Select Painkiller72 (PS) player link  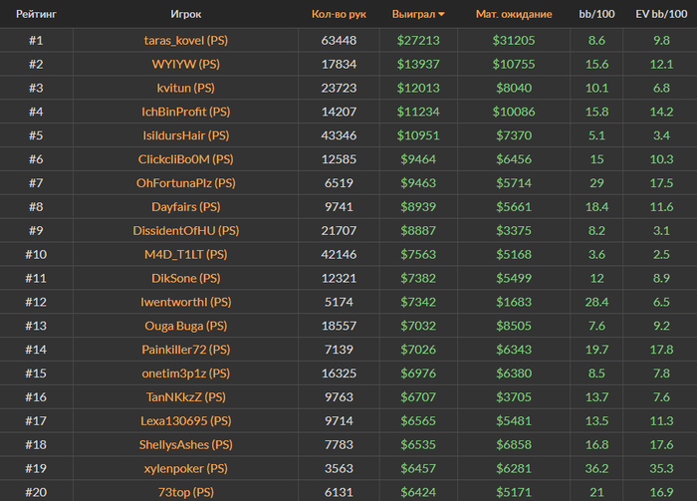point(186,350)
